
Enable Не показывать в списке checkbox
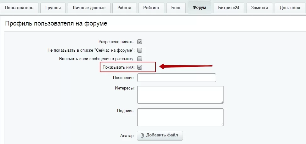(139, 50)
